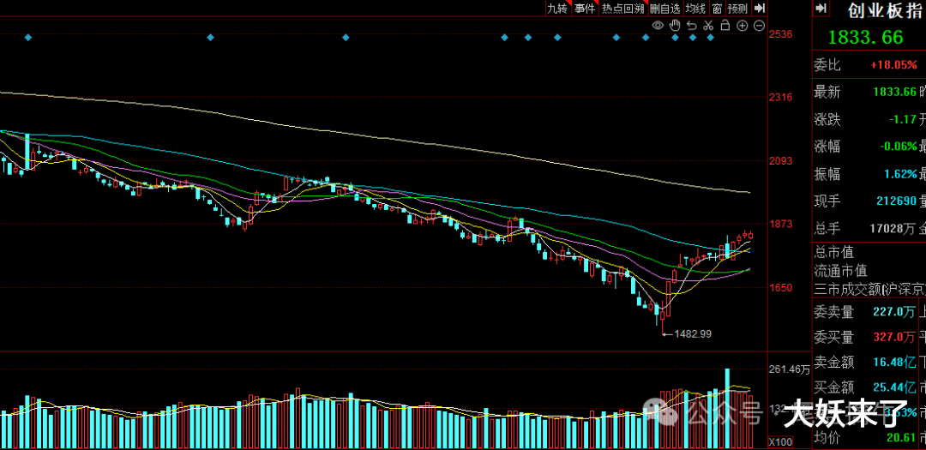Image resolution: width=926 pixels, height=450 pixels.
Task: Toggle the padlock lock icon
Action: coord(725,26)
